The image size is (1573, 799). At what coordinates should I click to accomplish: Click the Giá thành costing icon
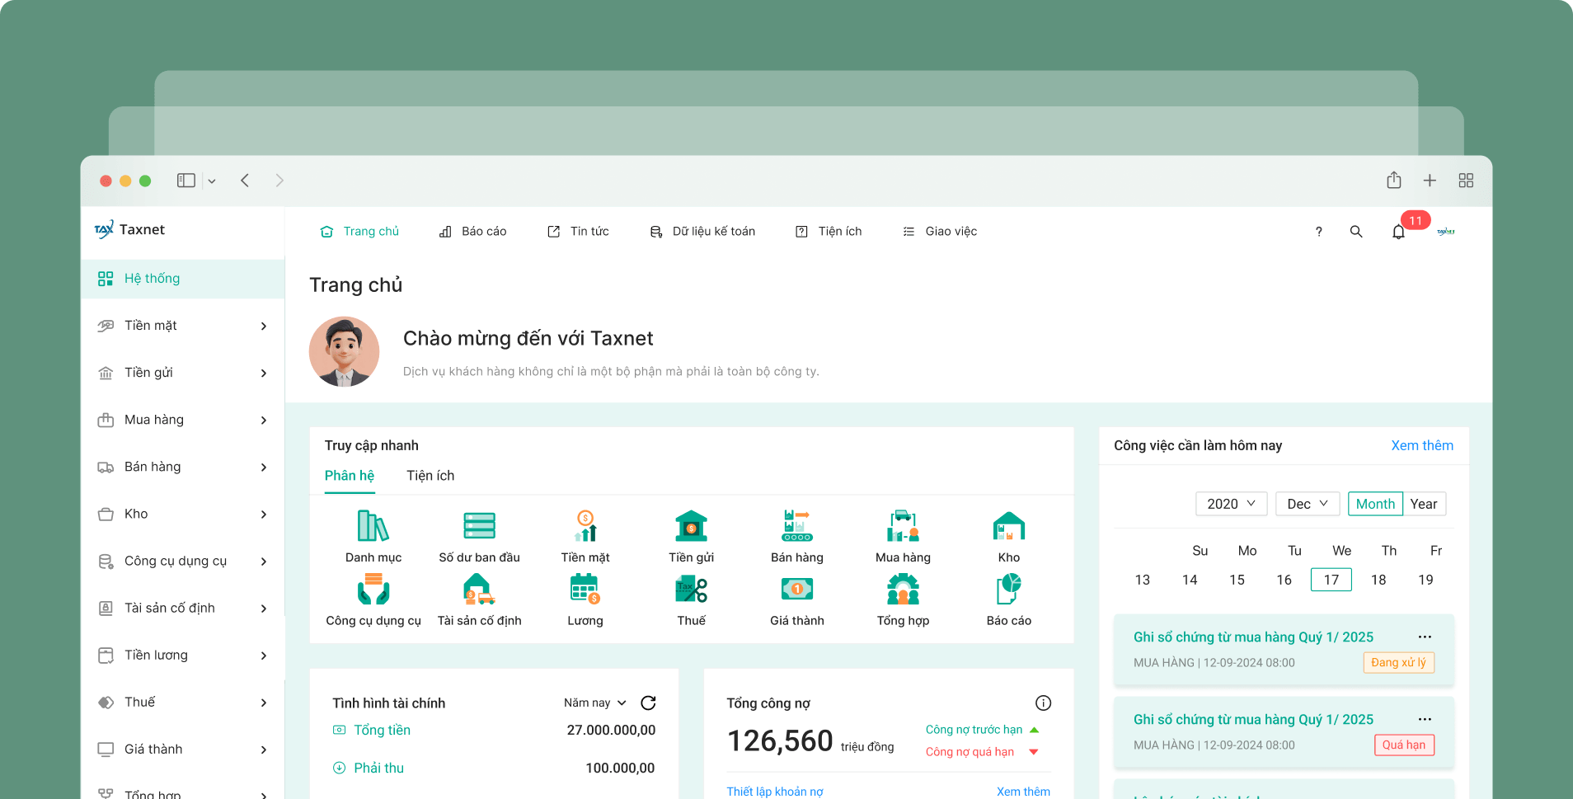(x=796, y=590)
